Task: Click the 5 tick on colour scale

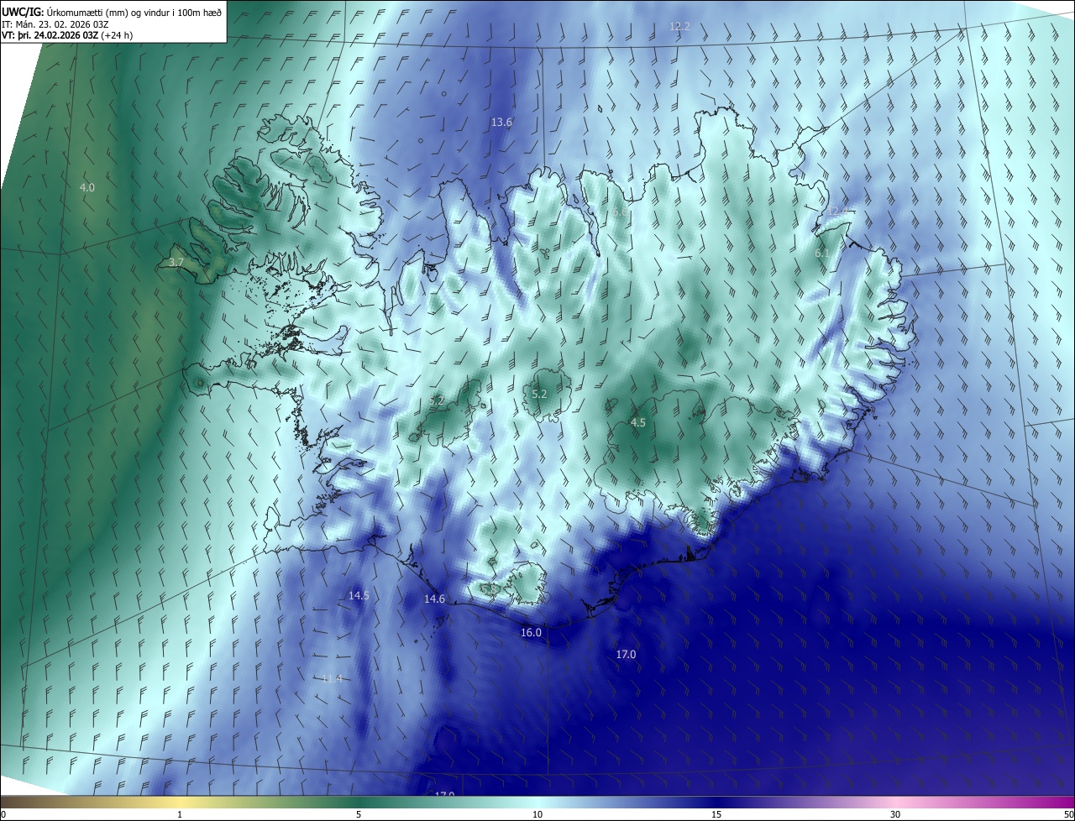Action: [359, 814]
